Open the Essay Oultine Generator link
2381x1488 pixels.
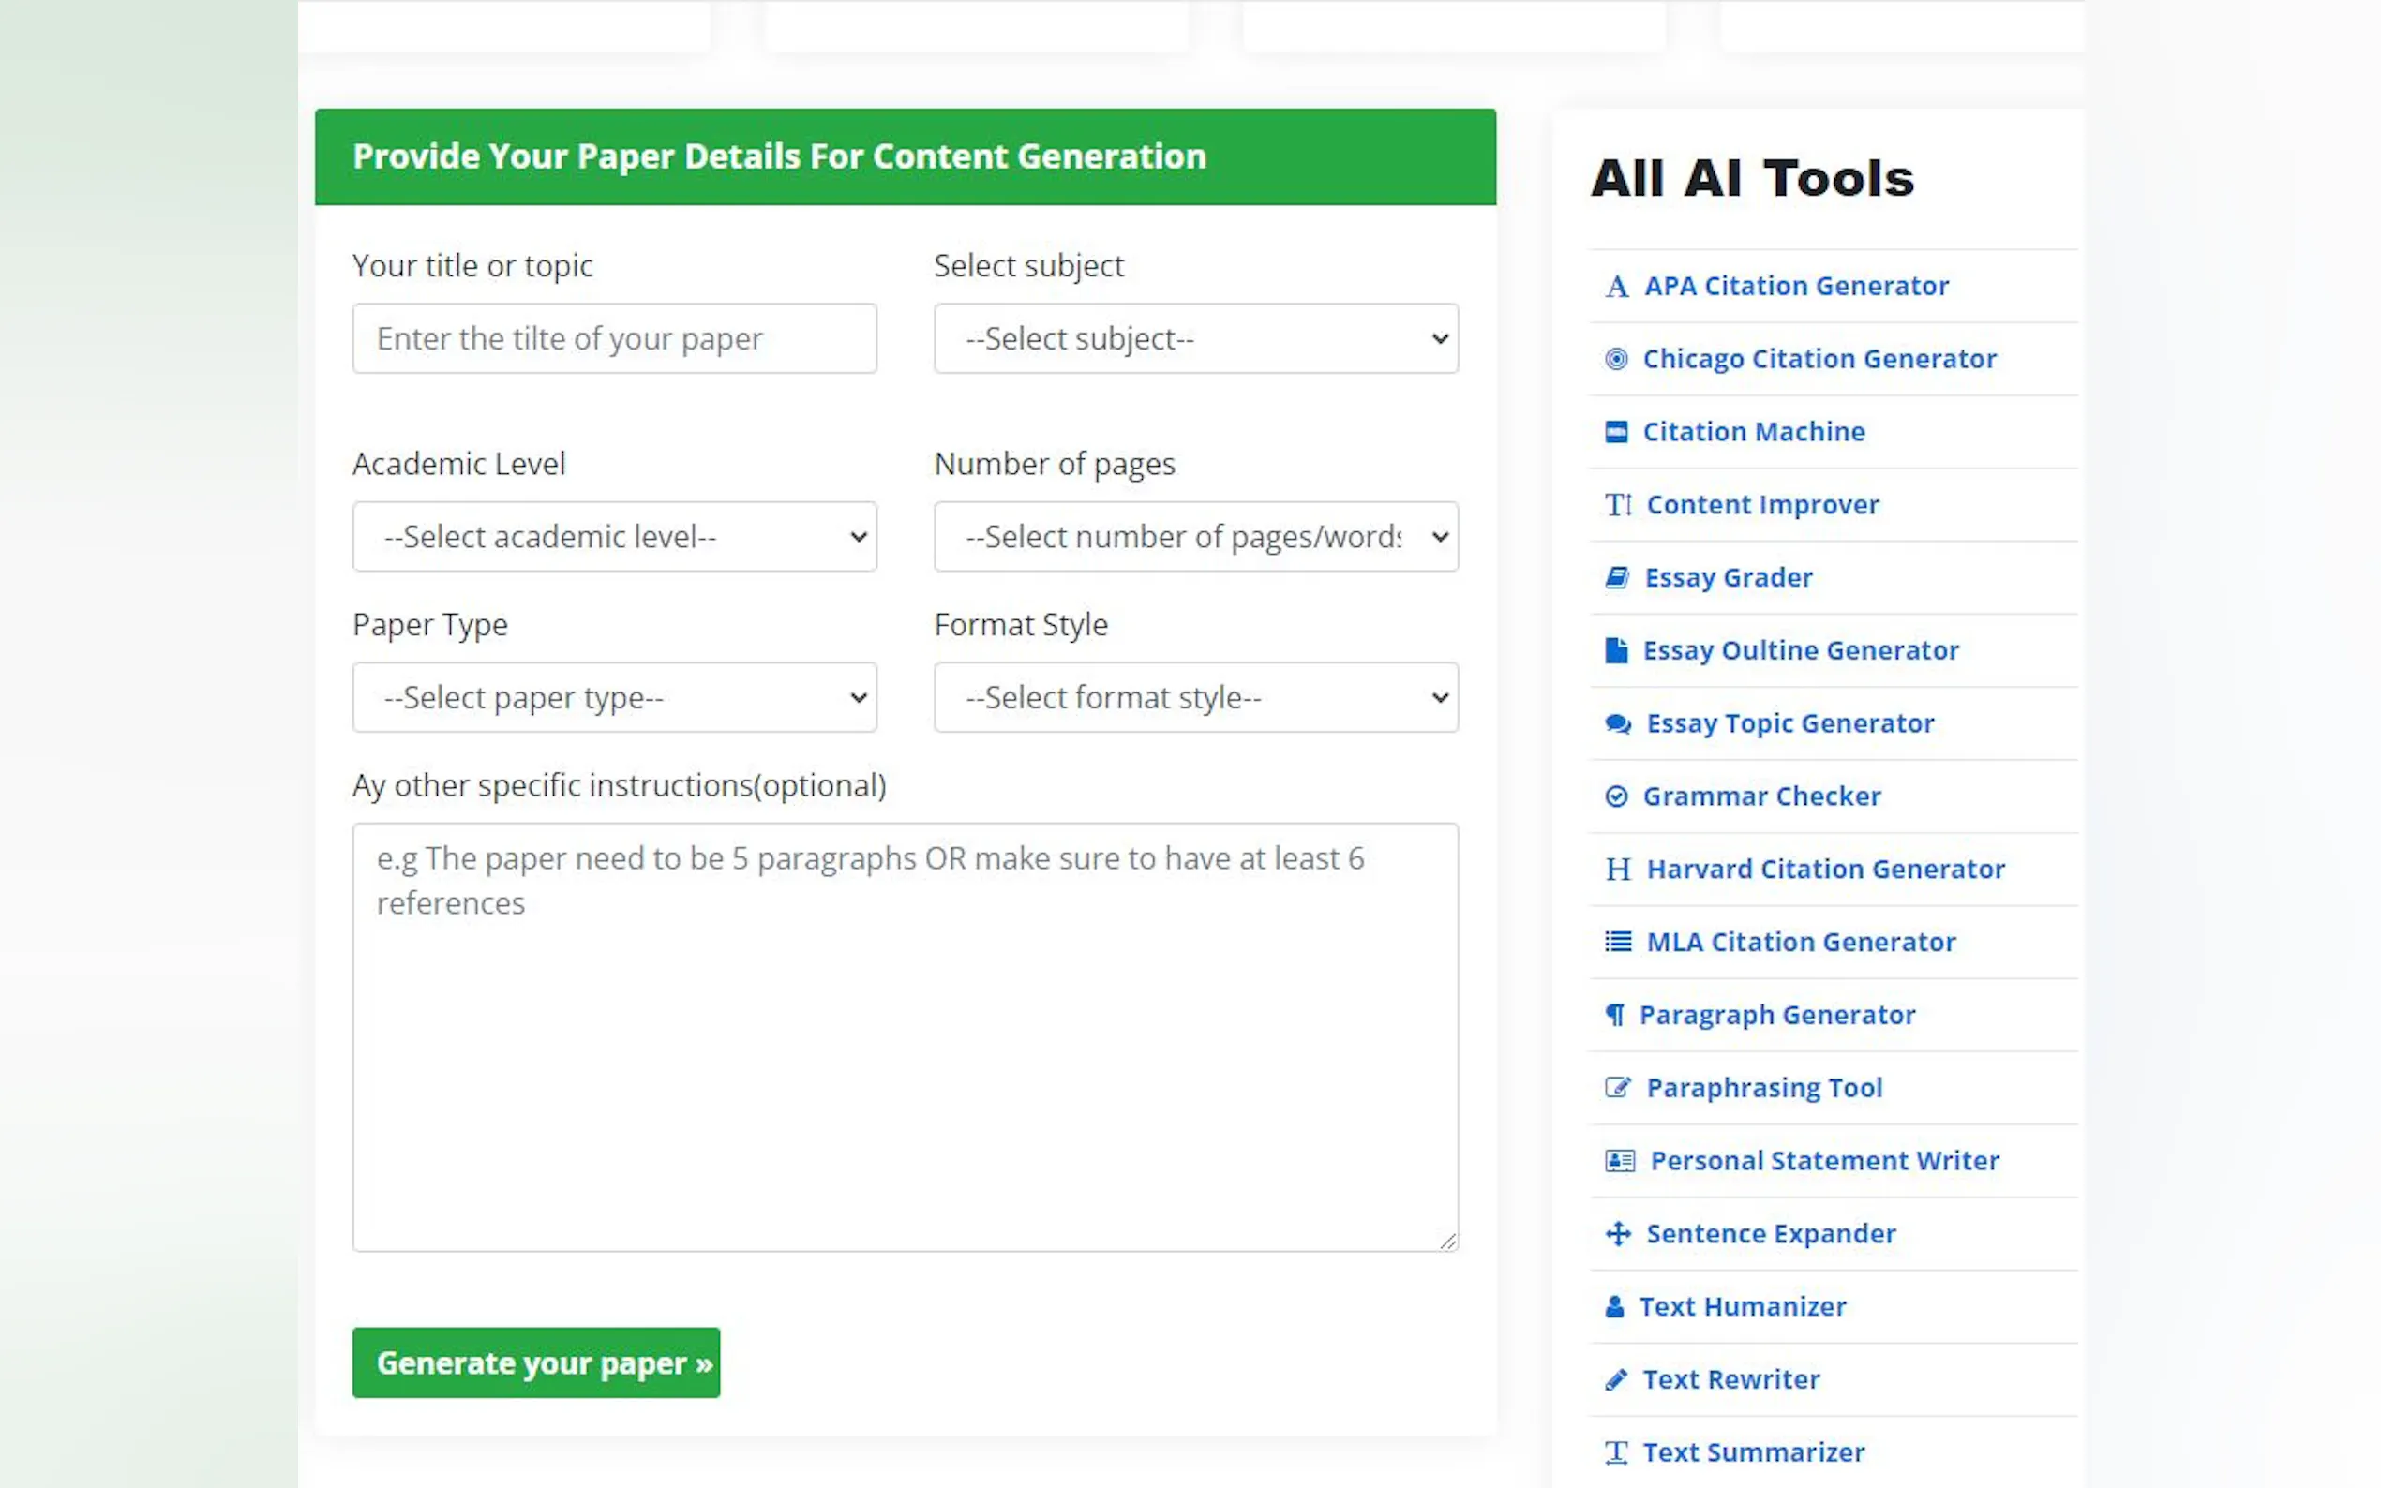[1802, 650]
